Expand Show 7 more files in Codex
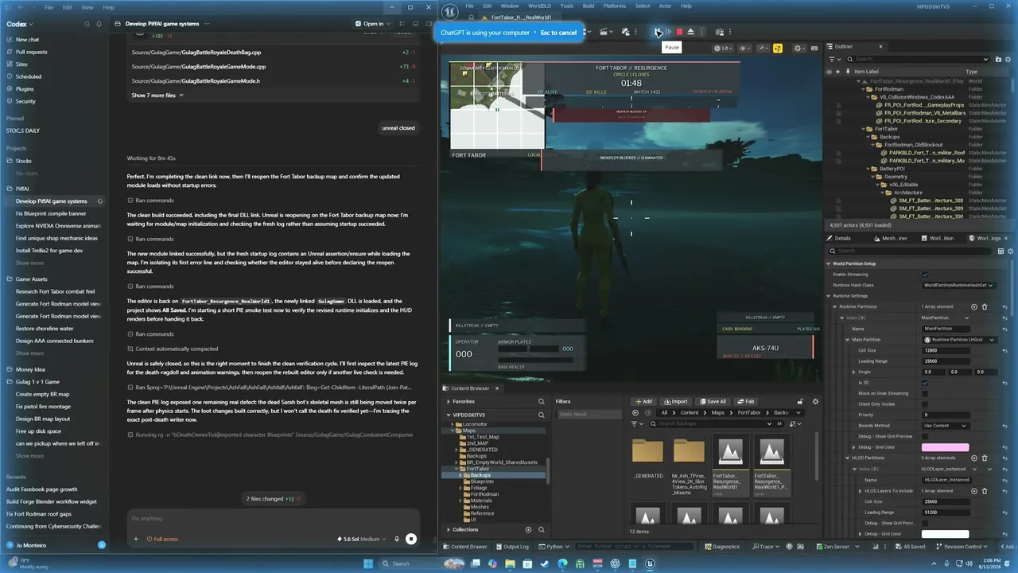Screen dimensions: 1018x573 pyautogui.click(x=157, y=95)
